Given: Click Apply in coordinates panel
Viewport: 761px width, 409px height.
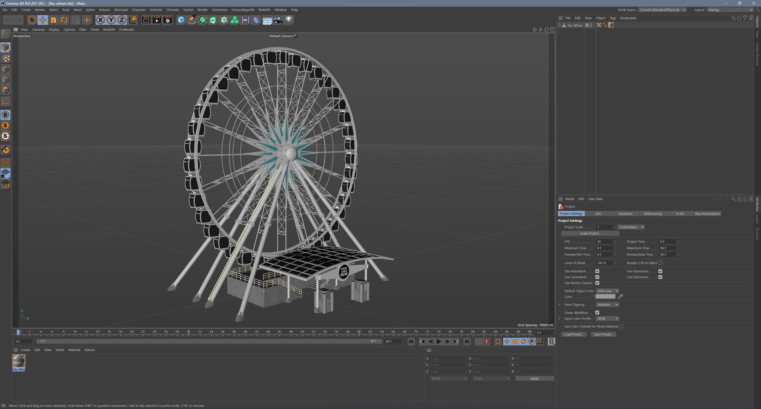Looking at the screenshot, I should [x=534, y=378].
